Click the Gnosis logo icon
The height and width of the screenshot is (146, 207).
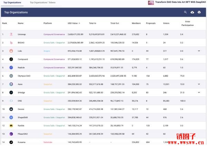click(x=11, y=109)
